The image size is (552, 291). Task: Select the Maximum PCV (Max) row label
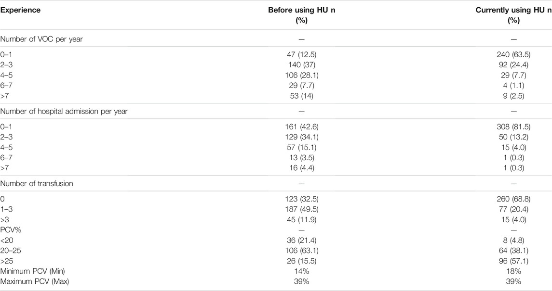[35, 281]
